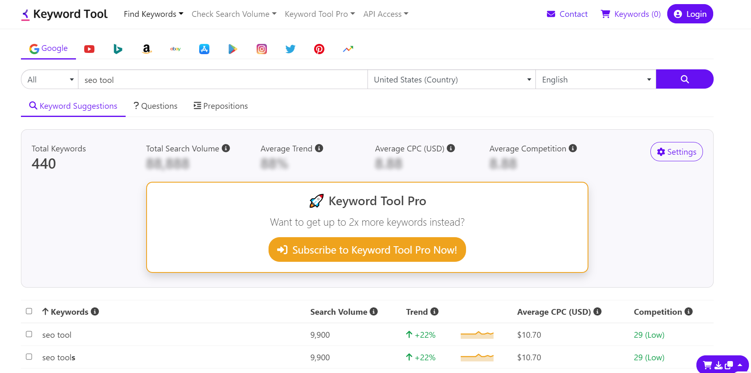Click the trend sparkline for 'seo tool'
This screenshot has height=373, width=751.
click(477, 334)
